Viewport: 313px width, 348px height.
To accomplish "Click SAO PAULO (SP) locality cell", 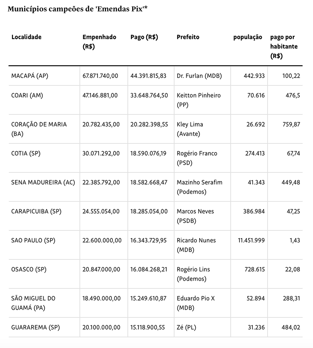I will (x=33, y=240).
